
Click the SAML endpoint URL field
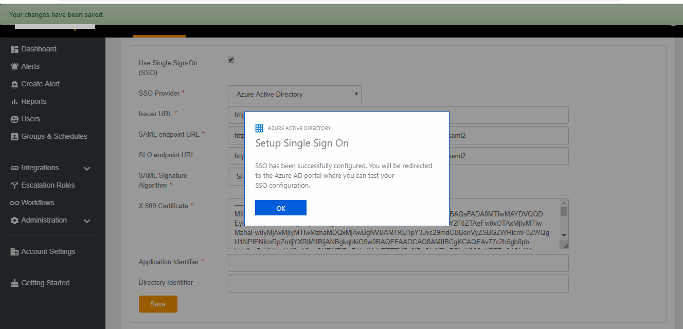[398, 135]
